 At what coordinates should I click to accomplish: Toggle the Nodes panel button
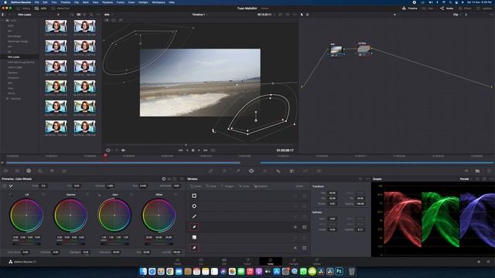click(447, 8)
